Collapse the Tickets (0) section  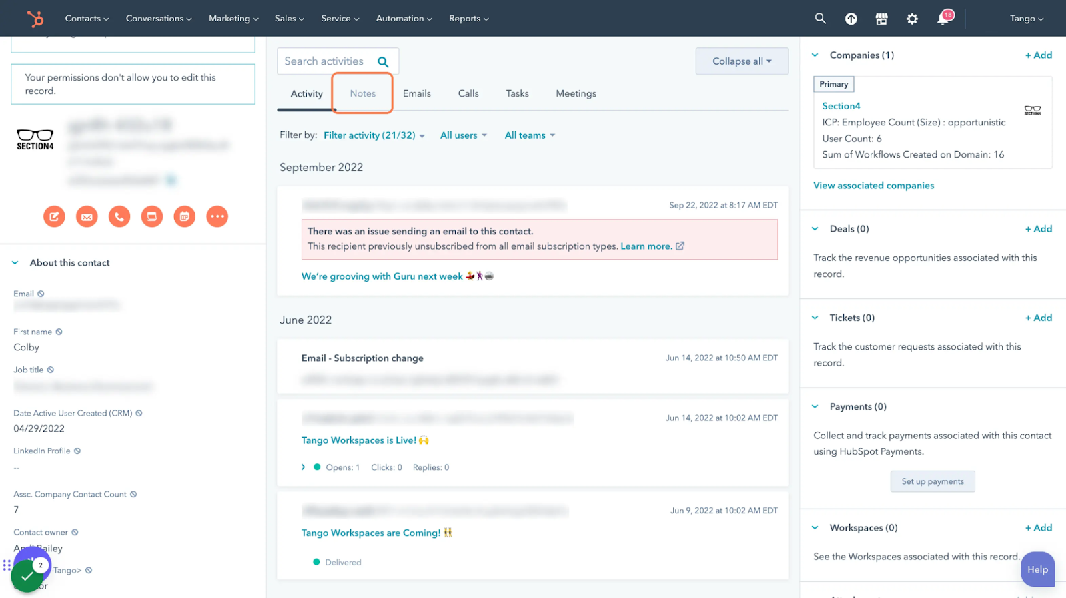pyautogui.click(x=815, y=318)
